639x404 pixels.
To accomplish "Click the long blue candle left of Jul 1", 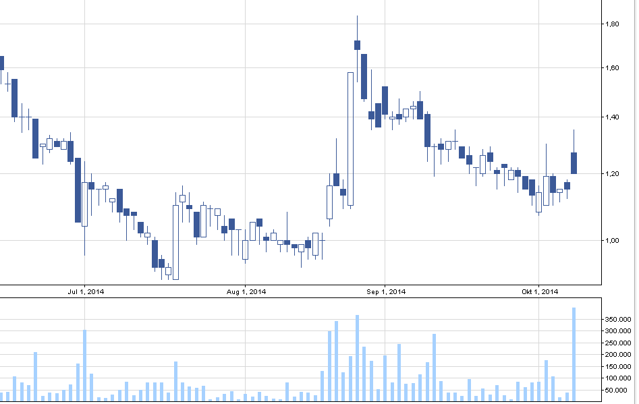I will click(x=78, y=190).
